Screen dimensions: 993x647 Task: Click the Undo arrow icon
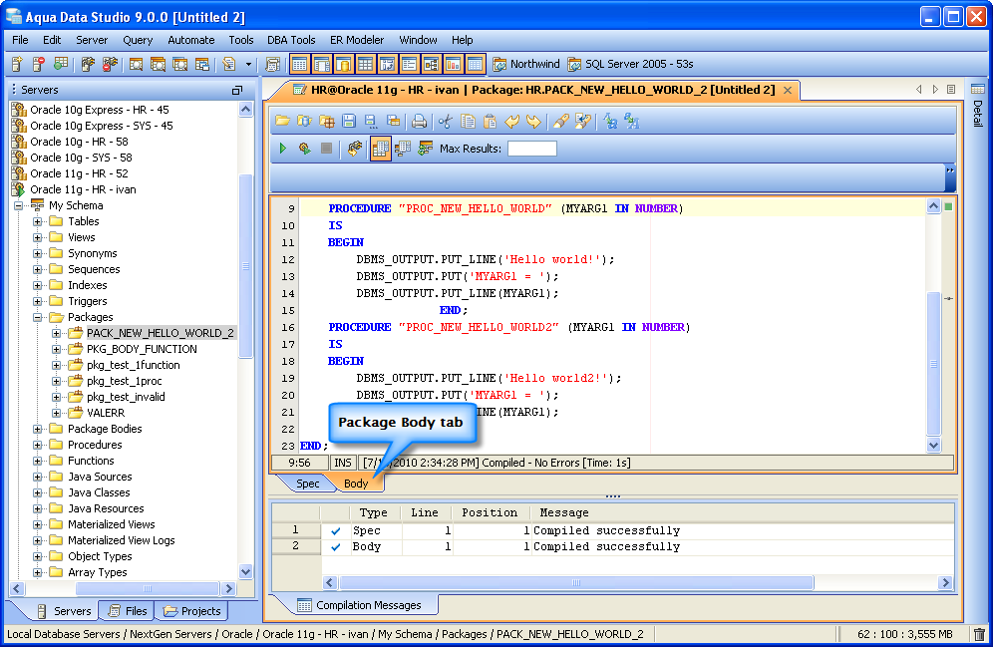click(511, 121)
